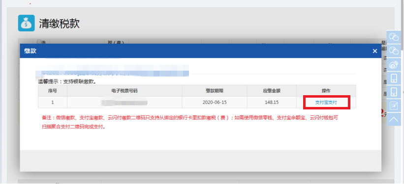This screenshot has width=404, height=184.
Task: Click the 清缴税款 page heading
Action: click(x=59, y=24)
